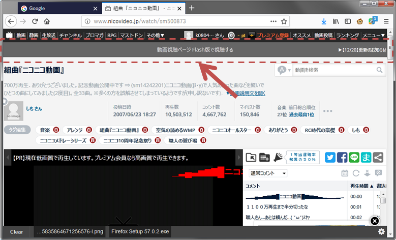
Task: Open the Firefox downloads arrow
Action: tap(324, 21)
